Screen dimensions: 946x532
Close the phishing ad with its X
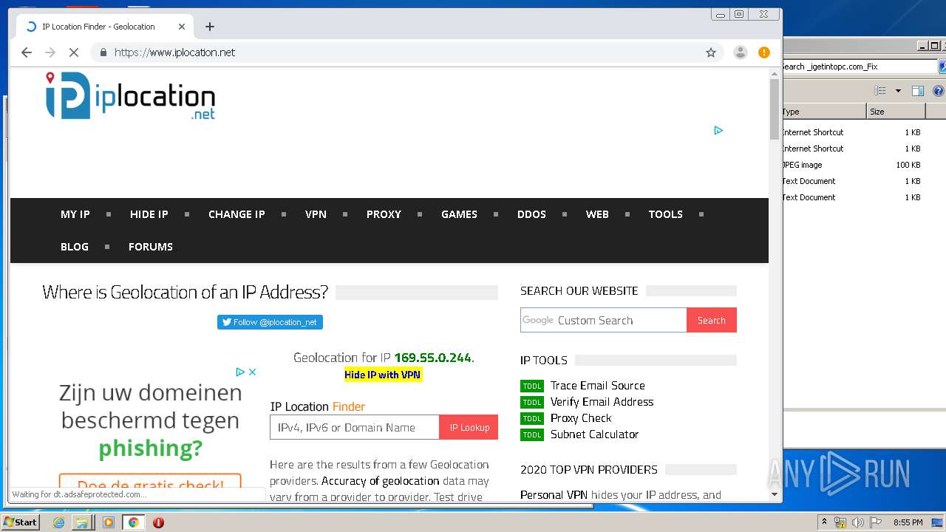click(252, 372)
